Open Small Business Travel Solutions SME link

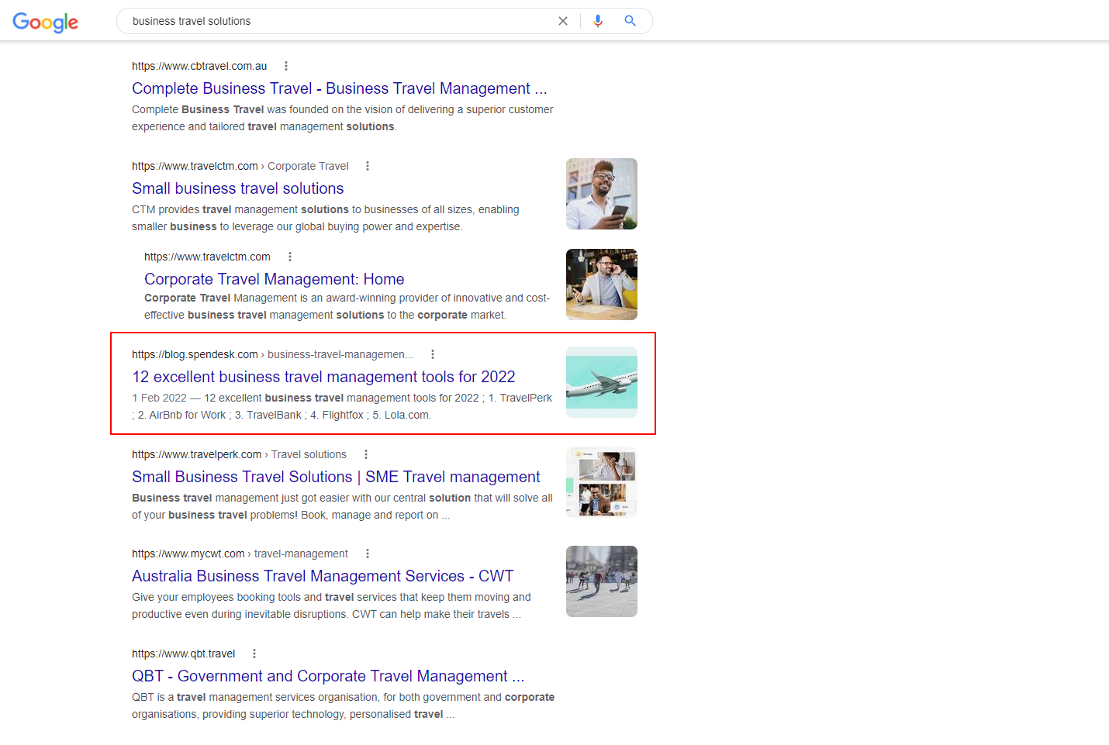(x=336, y=477)
